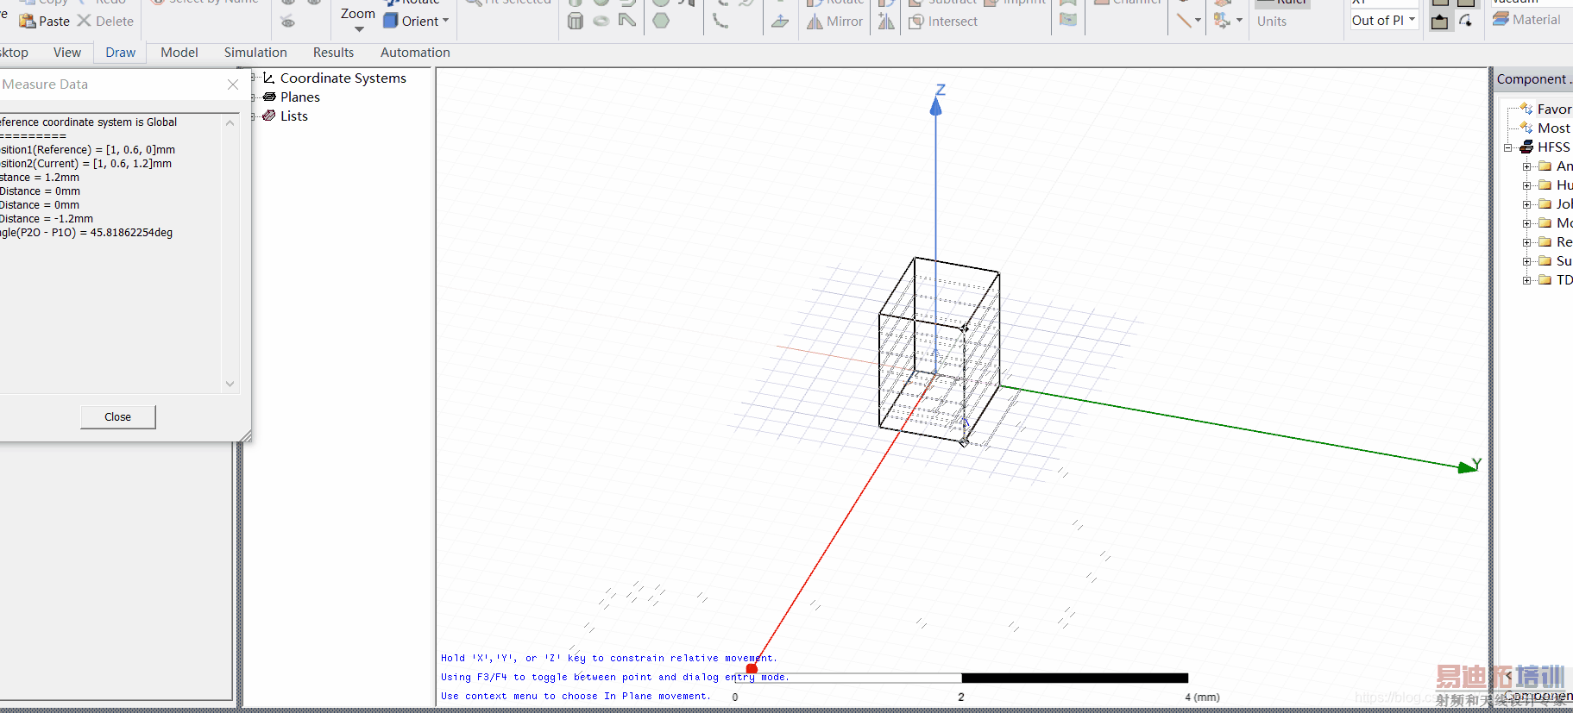
Task: Switch to the Draw ribbon tab
Action: 121,53
